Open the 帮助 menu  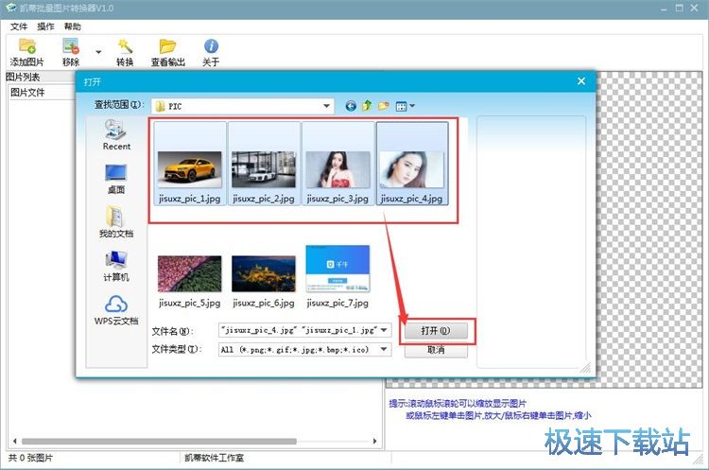pyautogui.click(x=73, y=26)
